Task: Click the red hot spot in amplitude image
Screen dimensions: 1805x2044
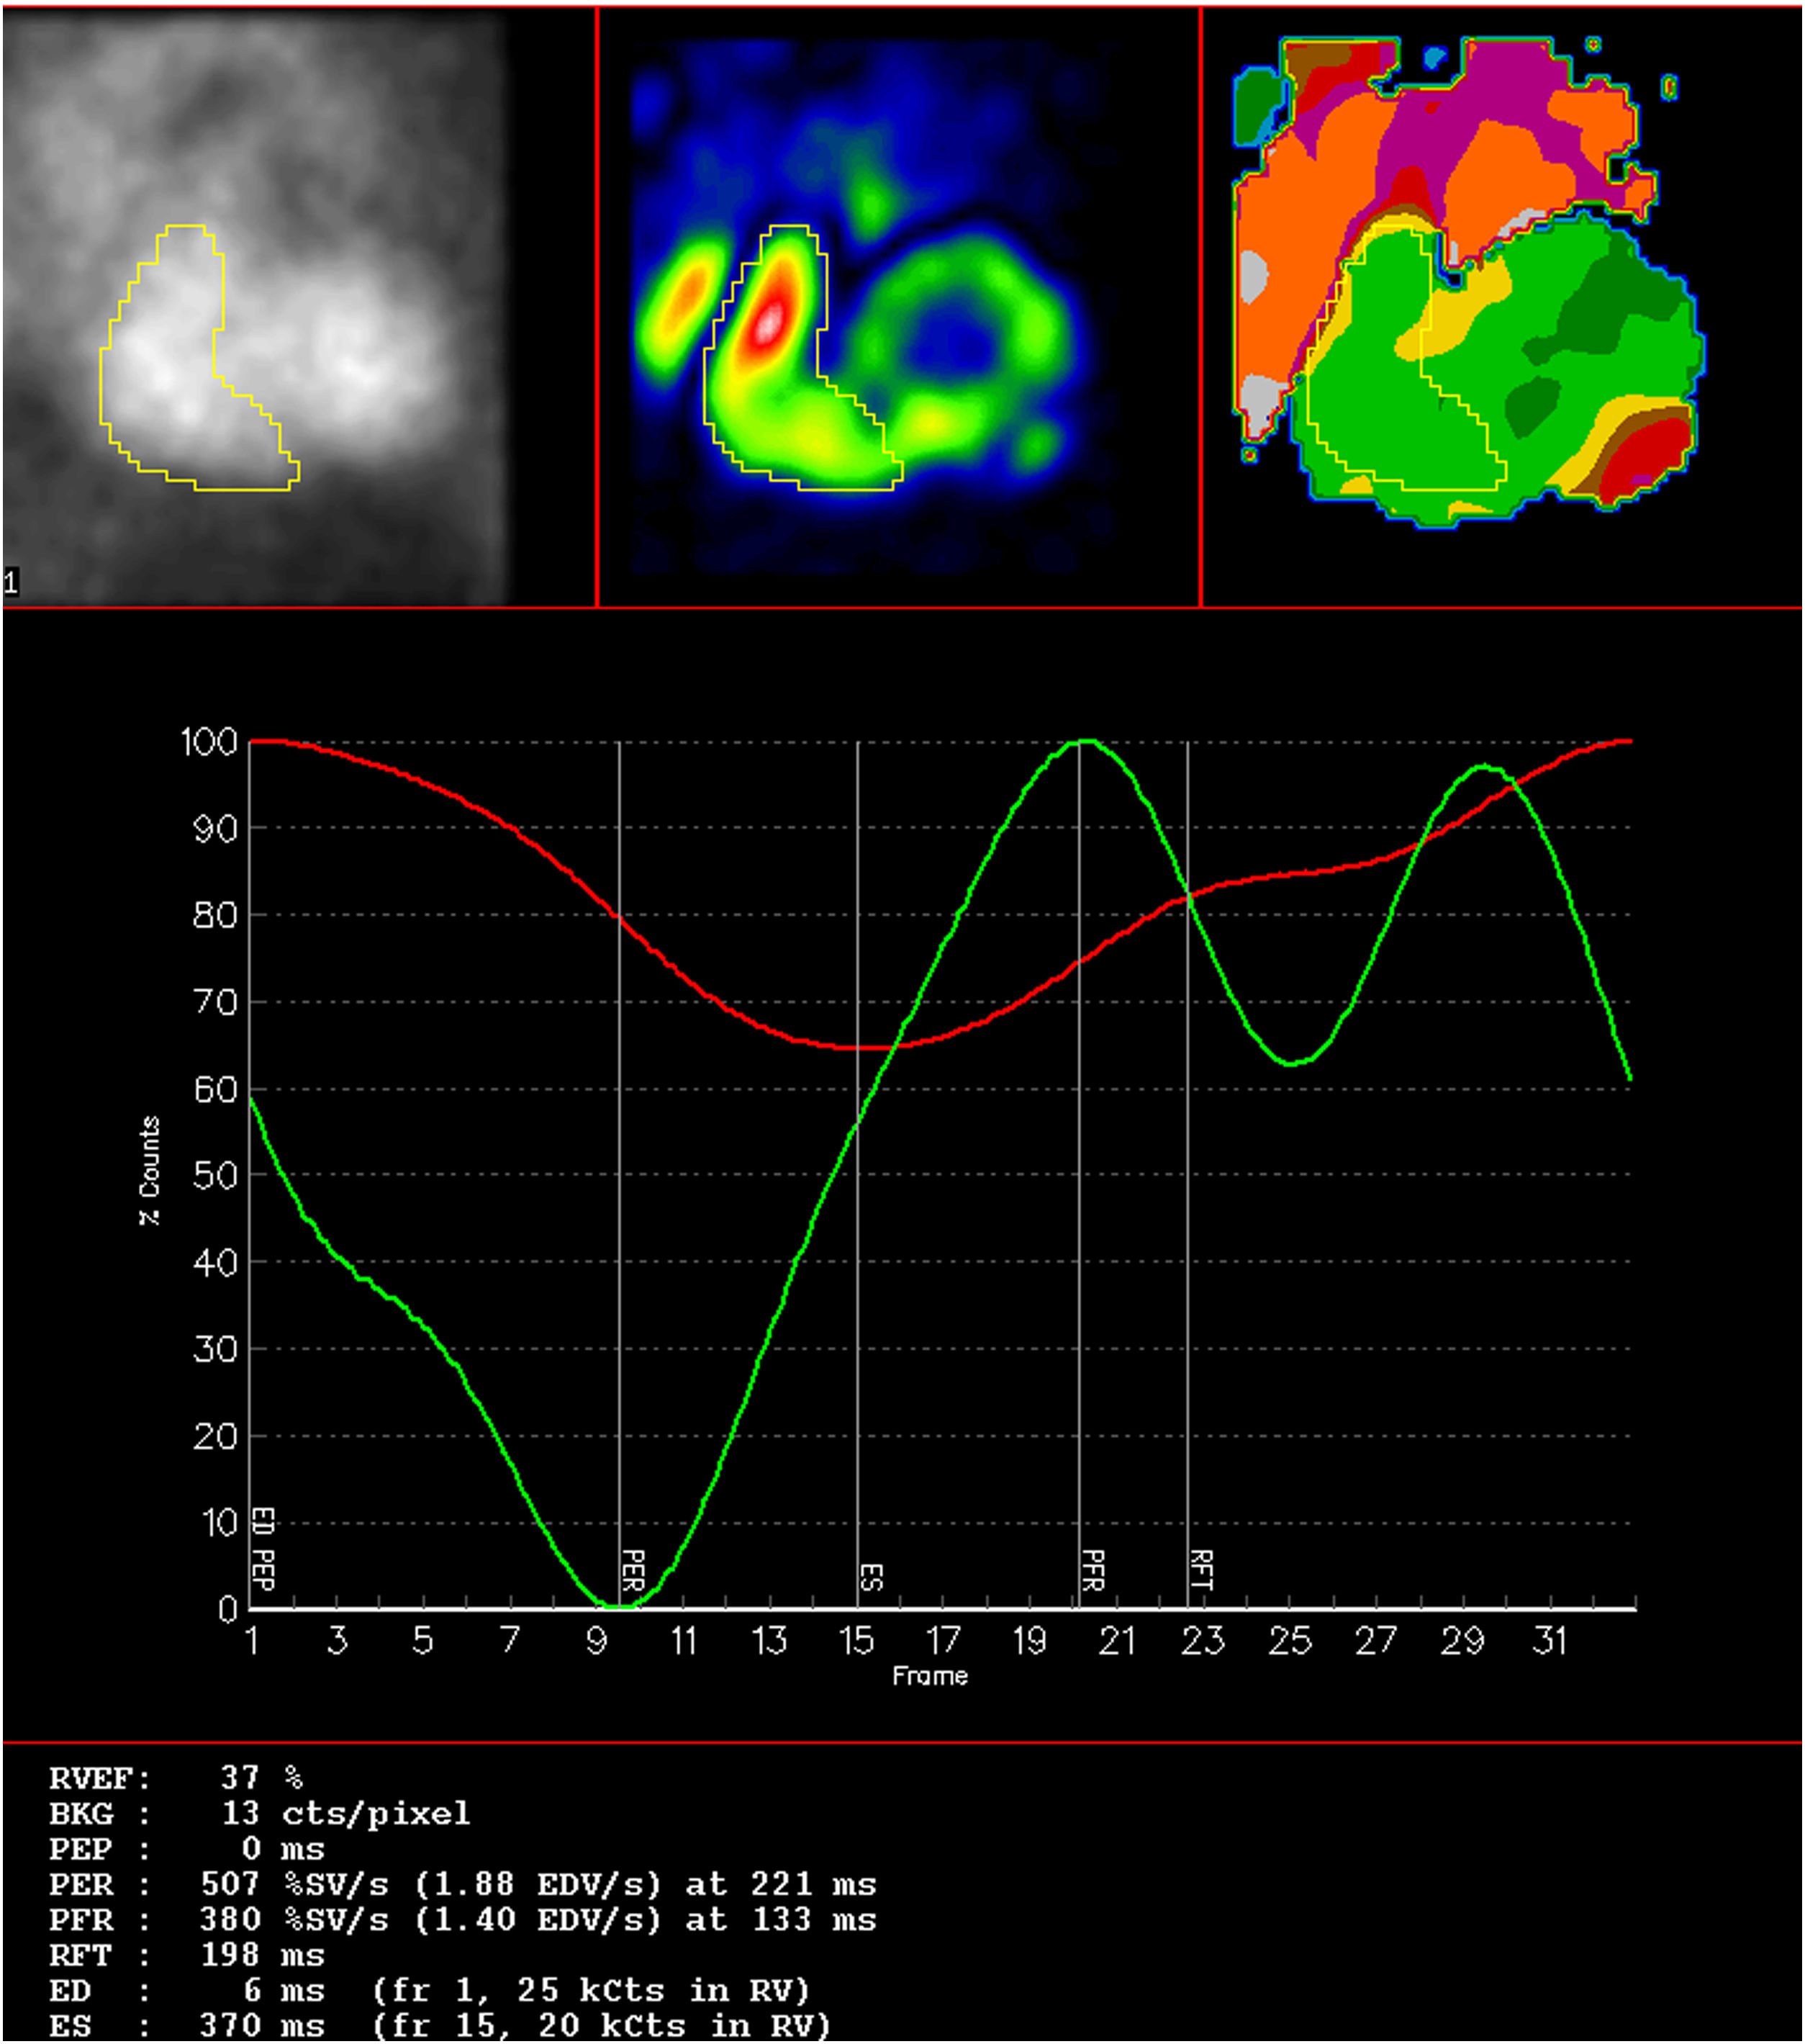Action: pyautogui.click(x=768, y=324)
